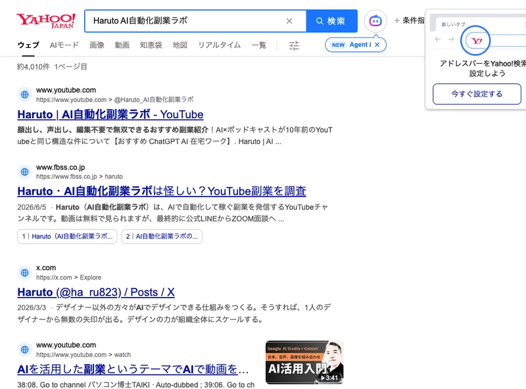Select the ウェブ tab
Screen dimensions: 526x389
click(28, 45)
